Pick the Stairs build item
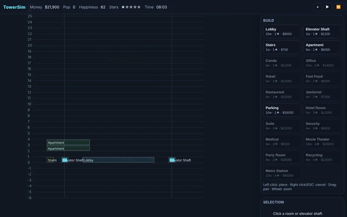The height and width of the screenshot is (217, 347). pos(282,47)
